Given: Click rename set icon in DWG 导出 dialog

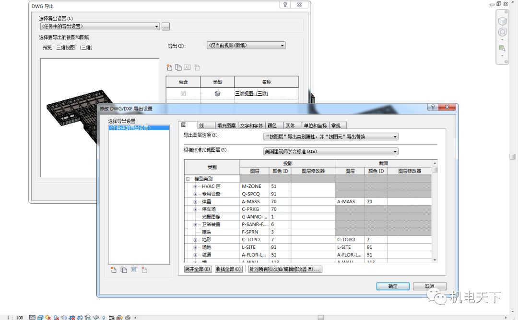Looking at the screenshot, I should pos(188,68).
